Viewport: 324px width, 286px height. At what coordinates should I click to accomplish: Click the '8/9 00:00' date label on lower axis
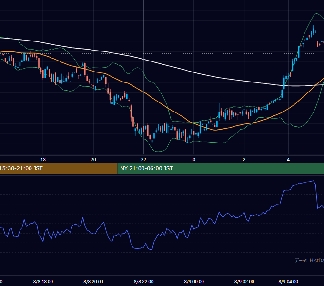pos(194,281)
